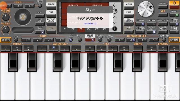Click the Reset Tap Tempo button
This screenshot has height=101, width=180.
(x=100, y=40)
